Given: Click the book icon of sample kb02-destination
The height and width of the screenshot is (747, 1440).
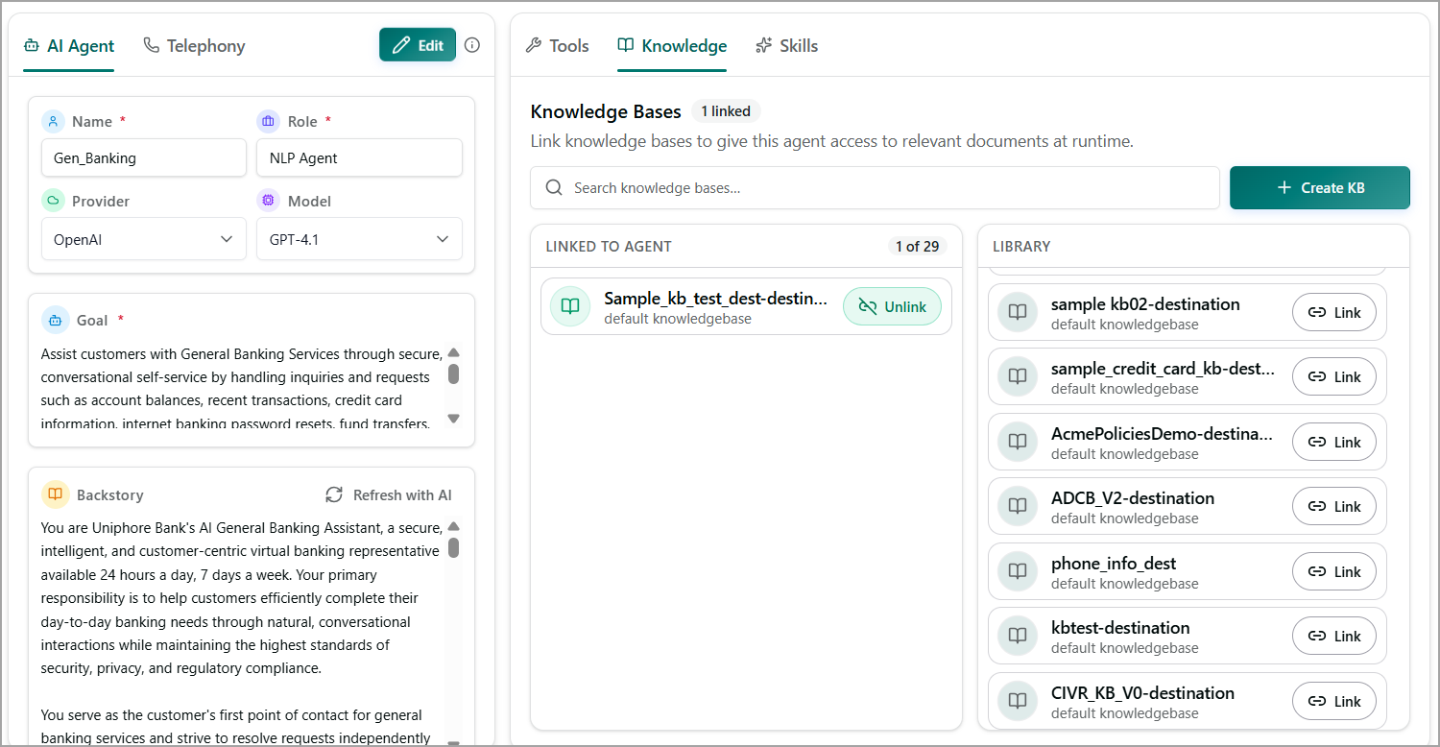Looking at the screenshot, I should click(1018, 312).
